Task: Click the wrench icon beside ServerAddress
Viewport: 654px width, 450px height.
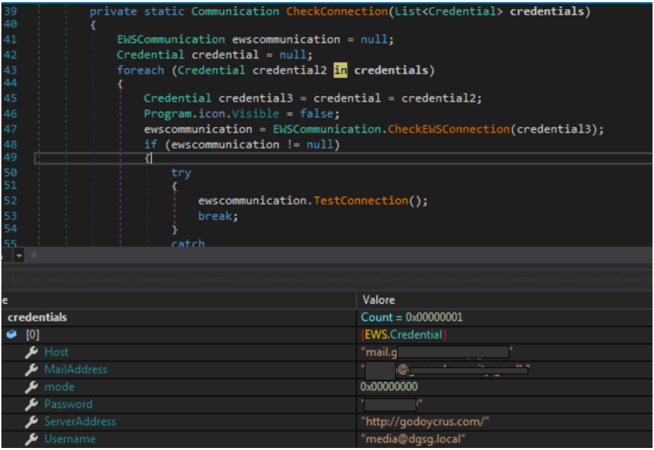Action: click(x=31, y=422)
